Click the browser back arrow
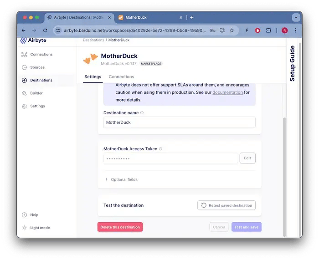Image resolution: width=319 pixels, height=260 pixels. tap(24, 31)
